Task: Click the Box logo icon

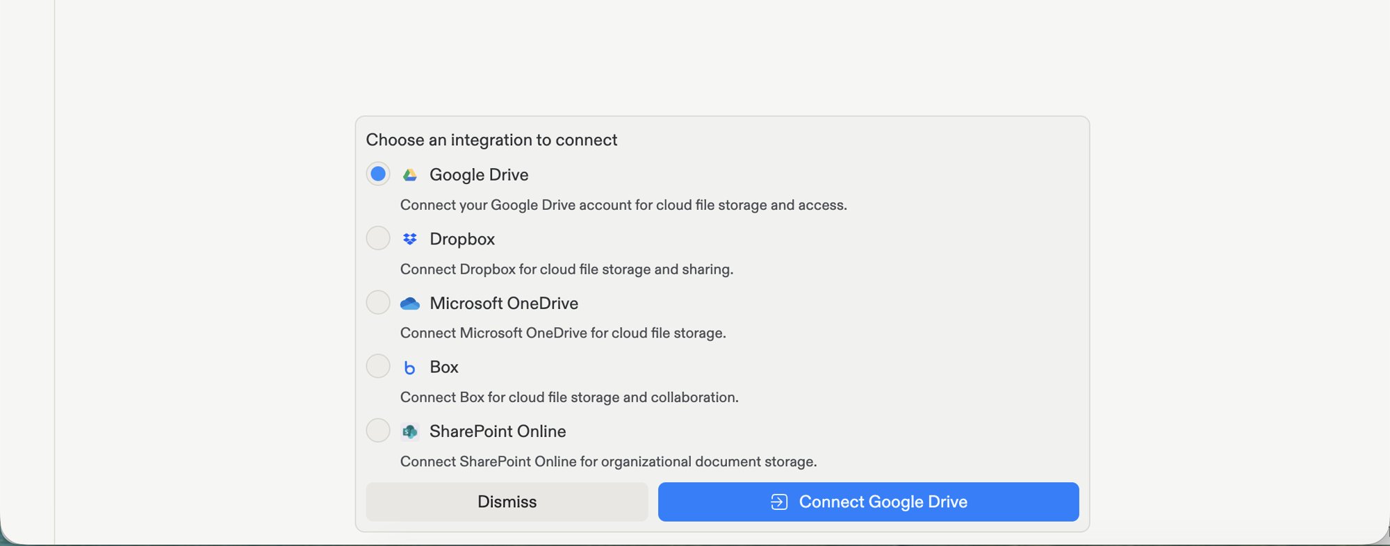Action: pyautogui.click(x=410, y=367)
